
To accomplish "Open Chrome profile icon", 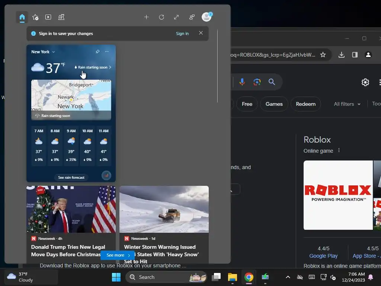I will [368, 55].
